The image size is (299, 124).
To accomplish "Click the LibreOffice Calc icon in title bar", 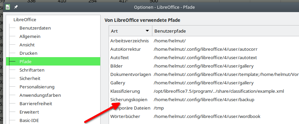I will tap(8, 7).
